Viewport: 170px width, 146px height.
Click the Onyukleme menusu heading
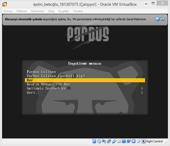click(85, 64)
